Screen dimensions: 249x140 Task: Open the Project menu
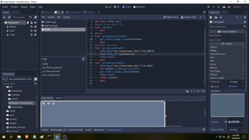[14, 7]
